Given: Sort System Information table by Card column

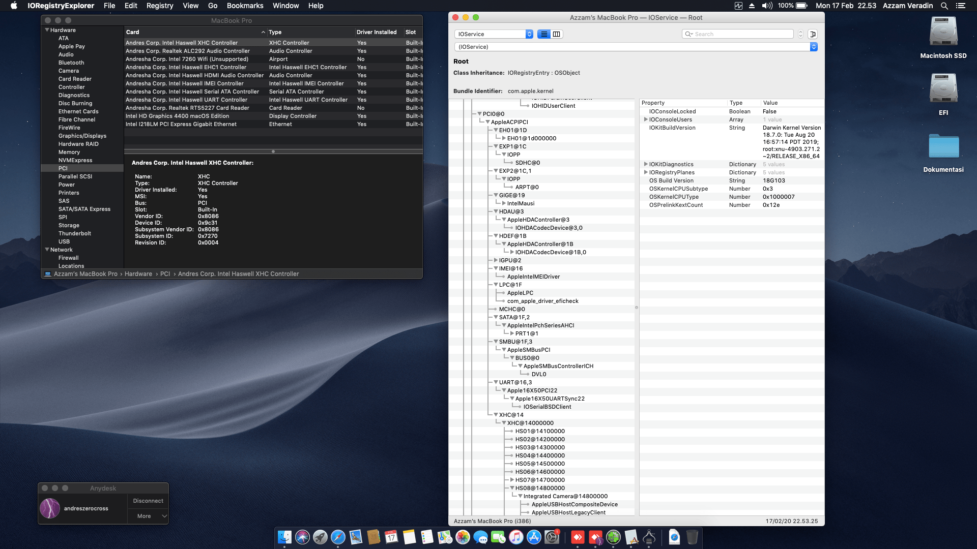Looking at the screenshot, I should point(195,32).
